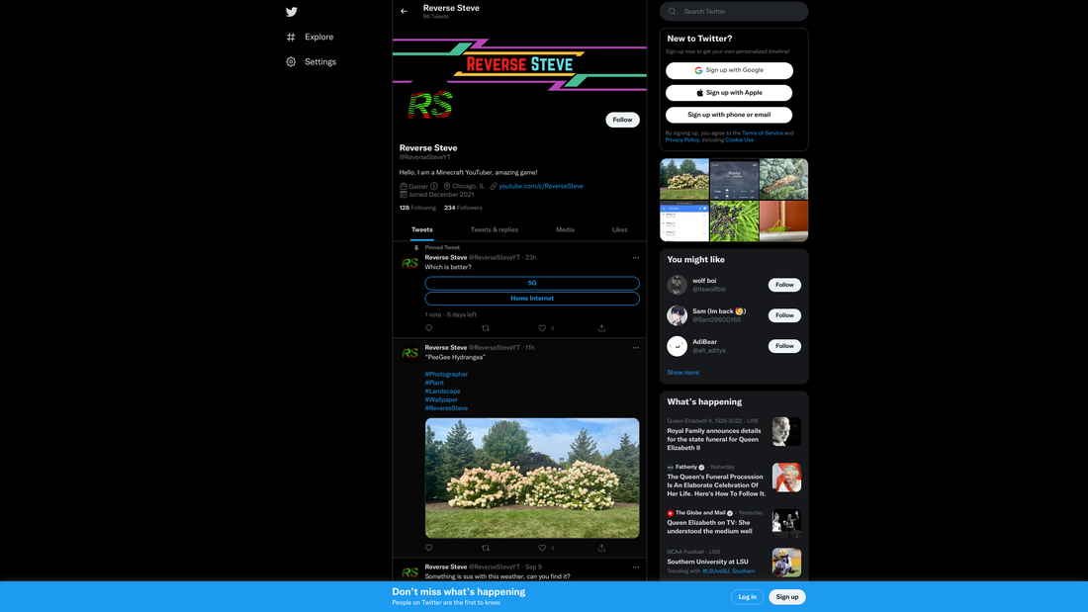Switch to Tweets & replies tab
The width and height of the screenshot is (1088, 612).
click(494, 229)
